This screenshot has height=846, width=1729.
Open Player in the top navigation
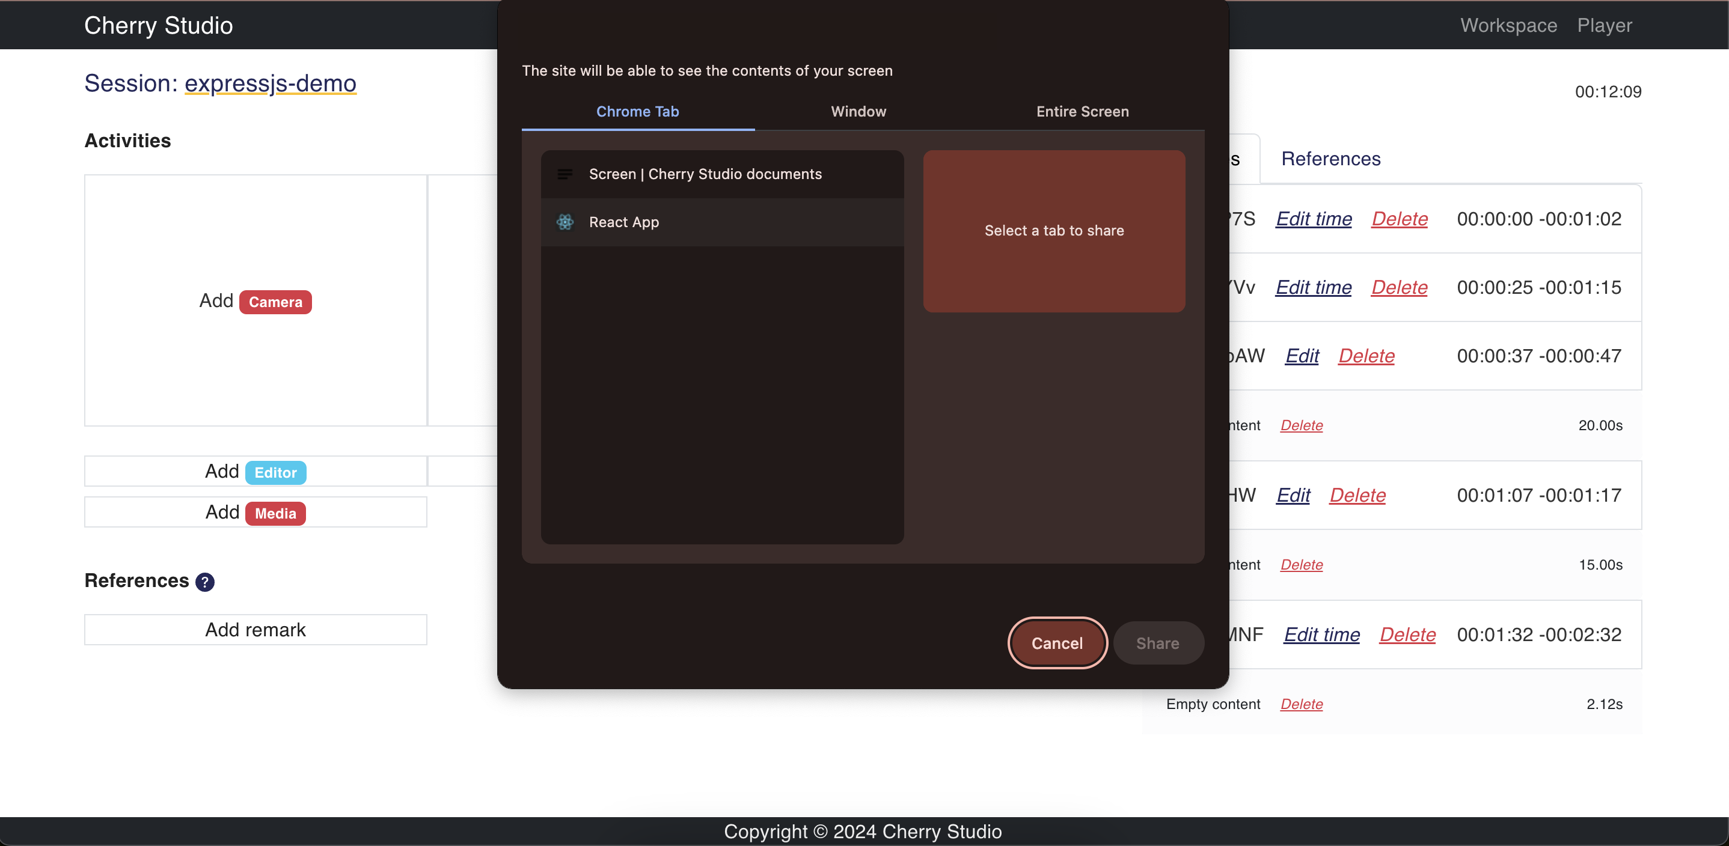1604,25
